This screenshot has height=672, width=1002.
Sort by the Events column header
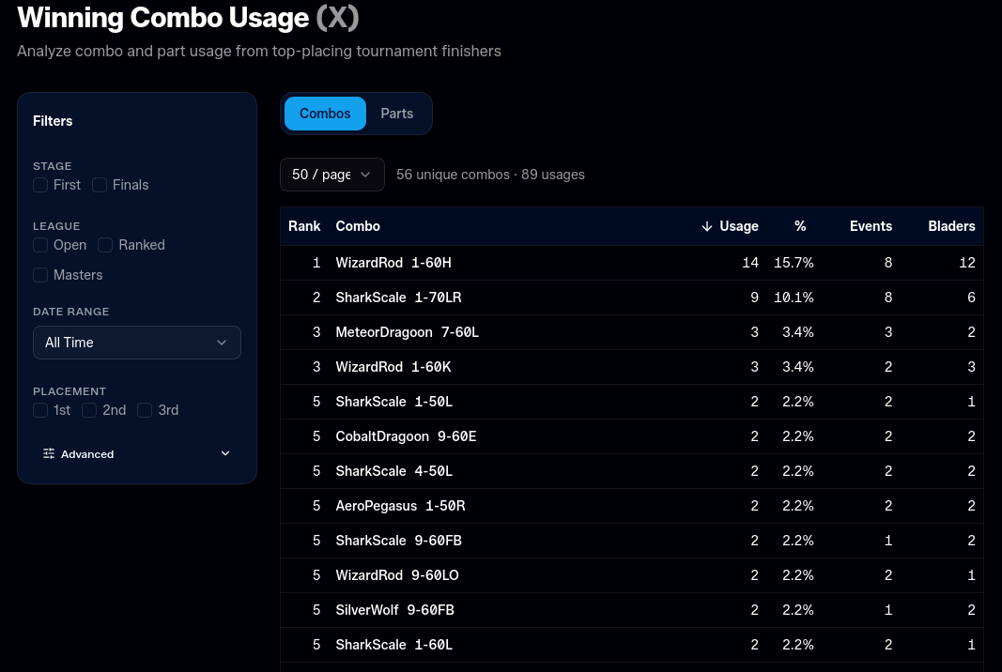[871, 226]
